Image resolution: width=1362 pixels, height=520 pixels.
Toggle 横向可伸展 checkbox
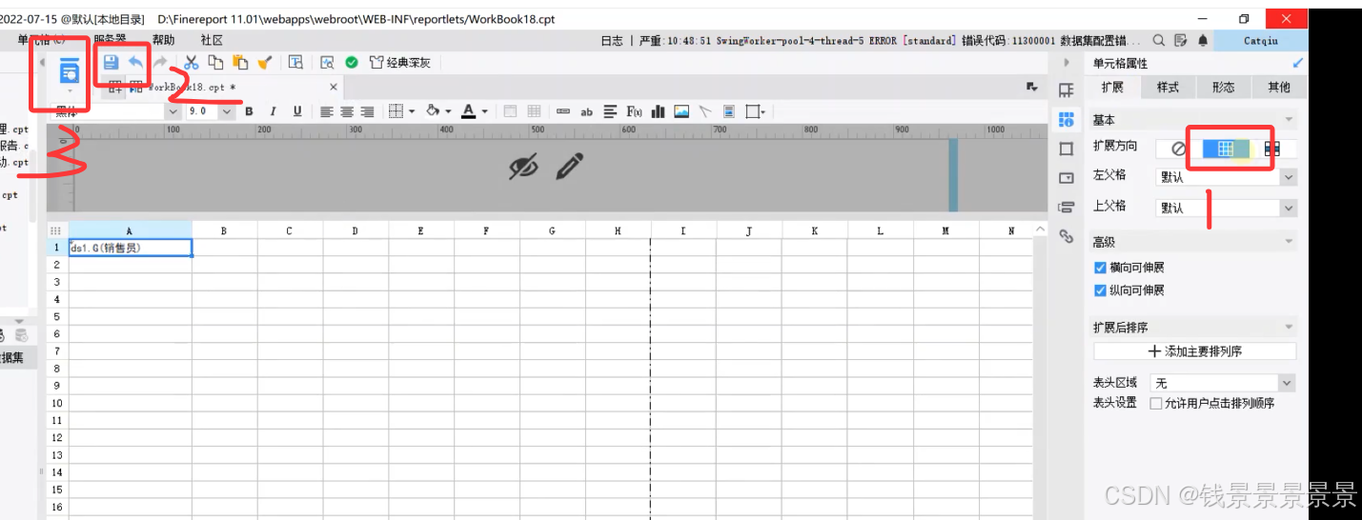(1100, 268)
